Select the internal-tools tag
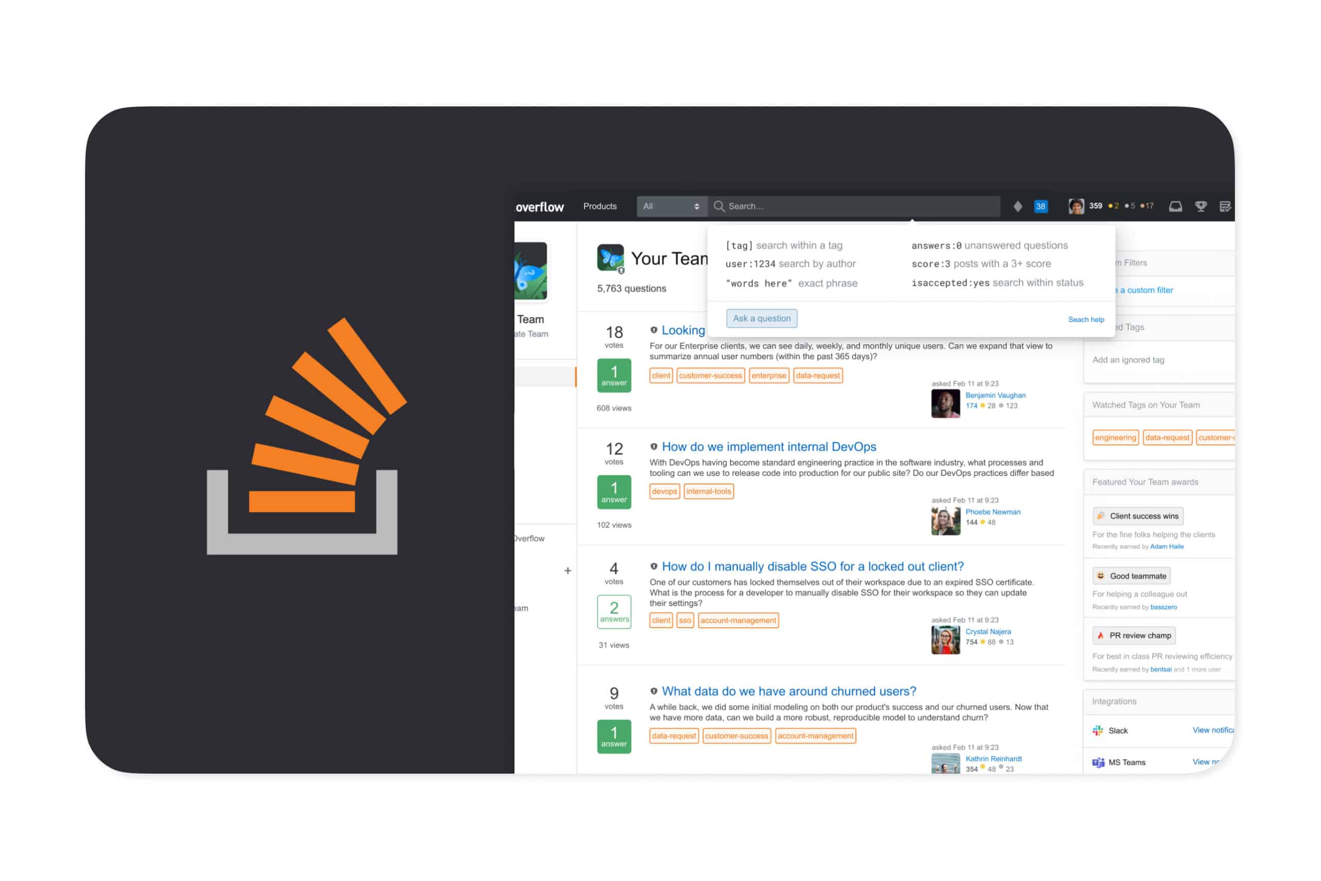Screen dimensions: 1321x881 pos(709,491)
